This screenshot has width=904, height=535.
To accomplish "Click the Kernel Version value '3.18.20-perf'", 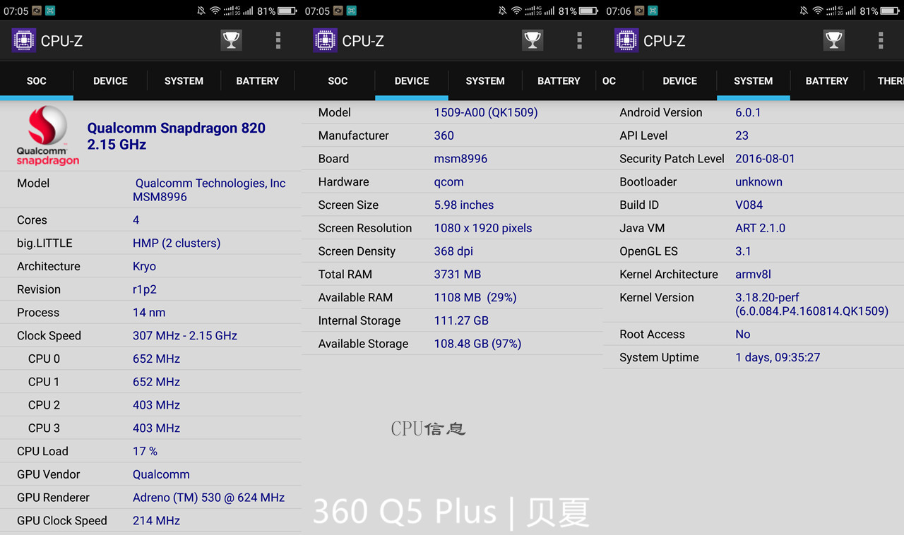I will point(767,298).
